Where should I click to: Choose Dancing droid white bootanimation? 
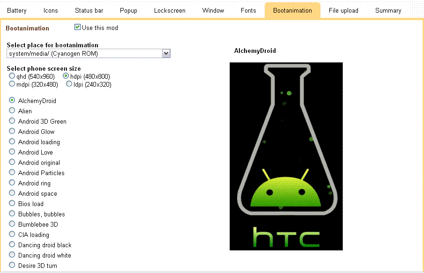tap(12, 254)
